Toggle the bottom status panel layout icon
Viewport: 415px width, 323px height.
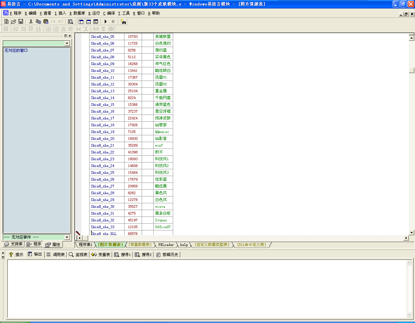pos(89,21)
